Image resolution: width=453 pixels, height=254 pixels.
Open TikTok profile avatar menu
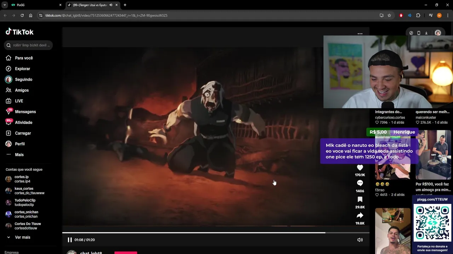(438, 33)
